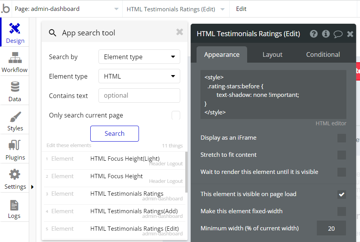The image size is (360, 242).
Task: Enable Make this element fixed-width
Action: tap(342, 212)
